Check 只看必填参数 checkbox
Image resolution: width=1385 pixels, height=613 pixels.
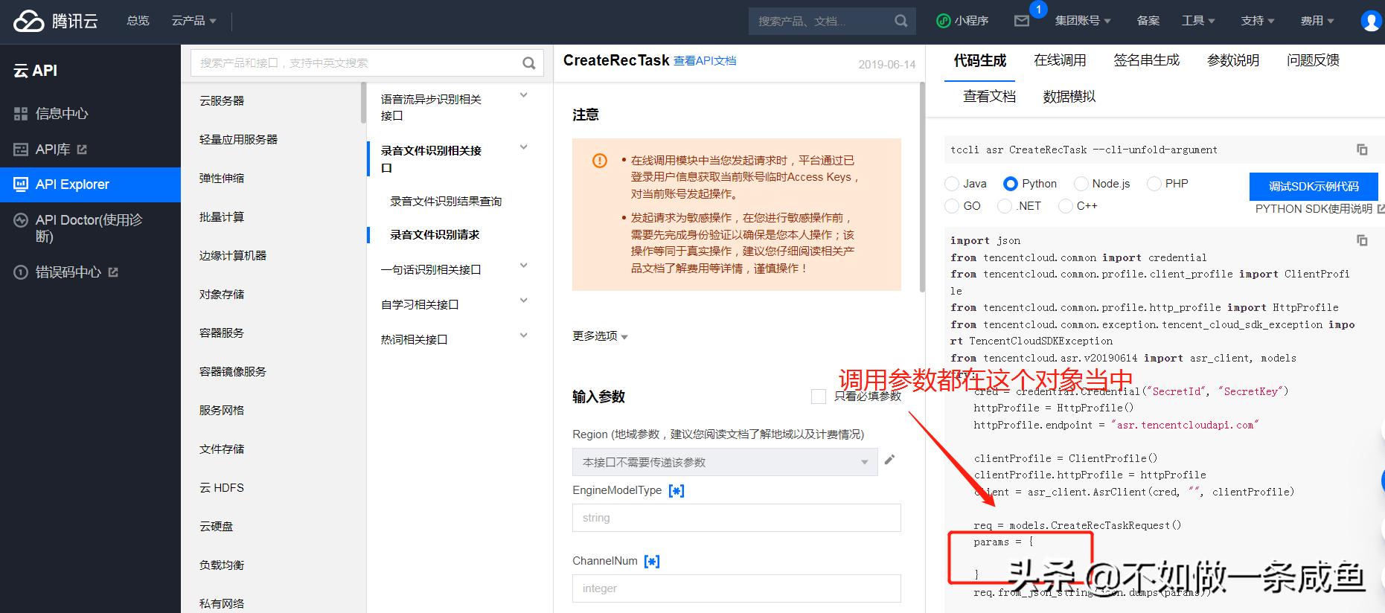(x=819, y=397)
